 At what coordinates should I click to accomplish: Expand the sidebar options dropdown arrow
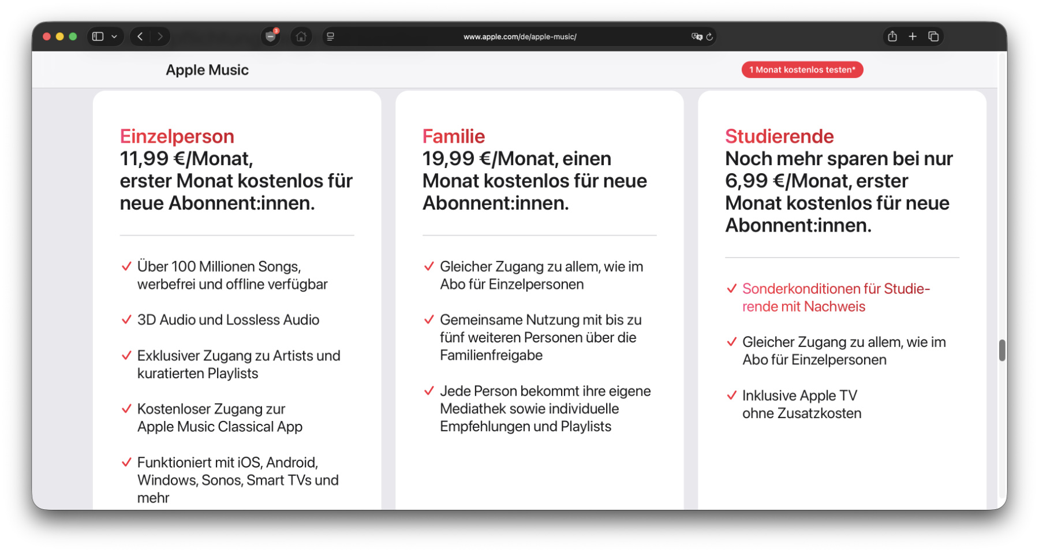click(x=114, y=36)
